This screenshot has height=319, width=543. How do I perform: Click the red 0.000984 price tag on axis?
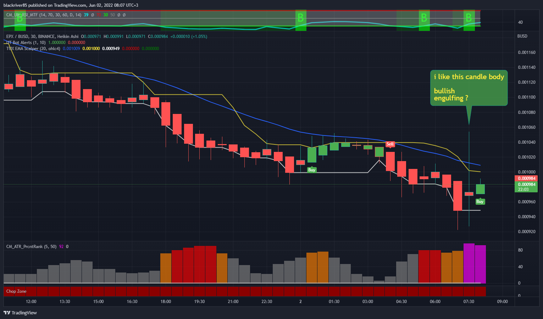click(x=526, y=178)
